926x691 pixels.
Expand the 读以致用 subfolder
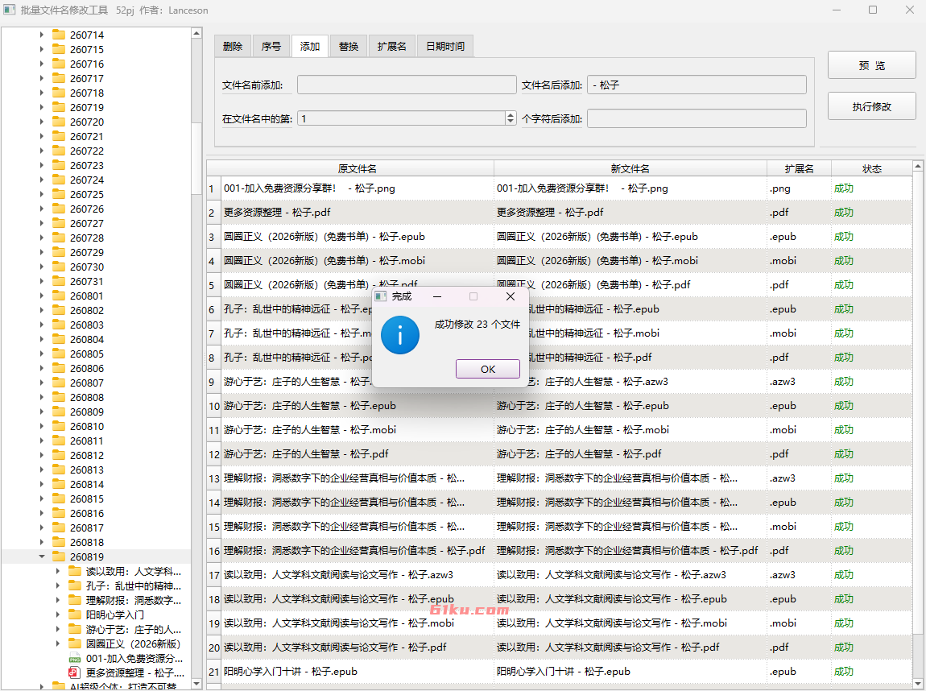57,571
